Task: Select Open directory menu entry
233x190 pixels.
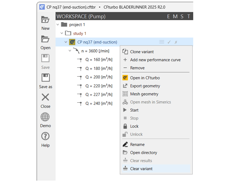Action: click(156, 152)
